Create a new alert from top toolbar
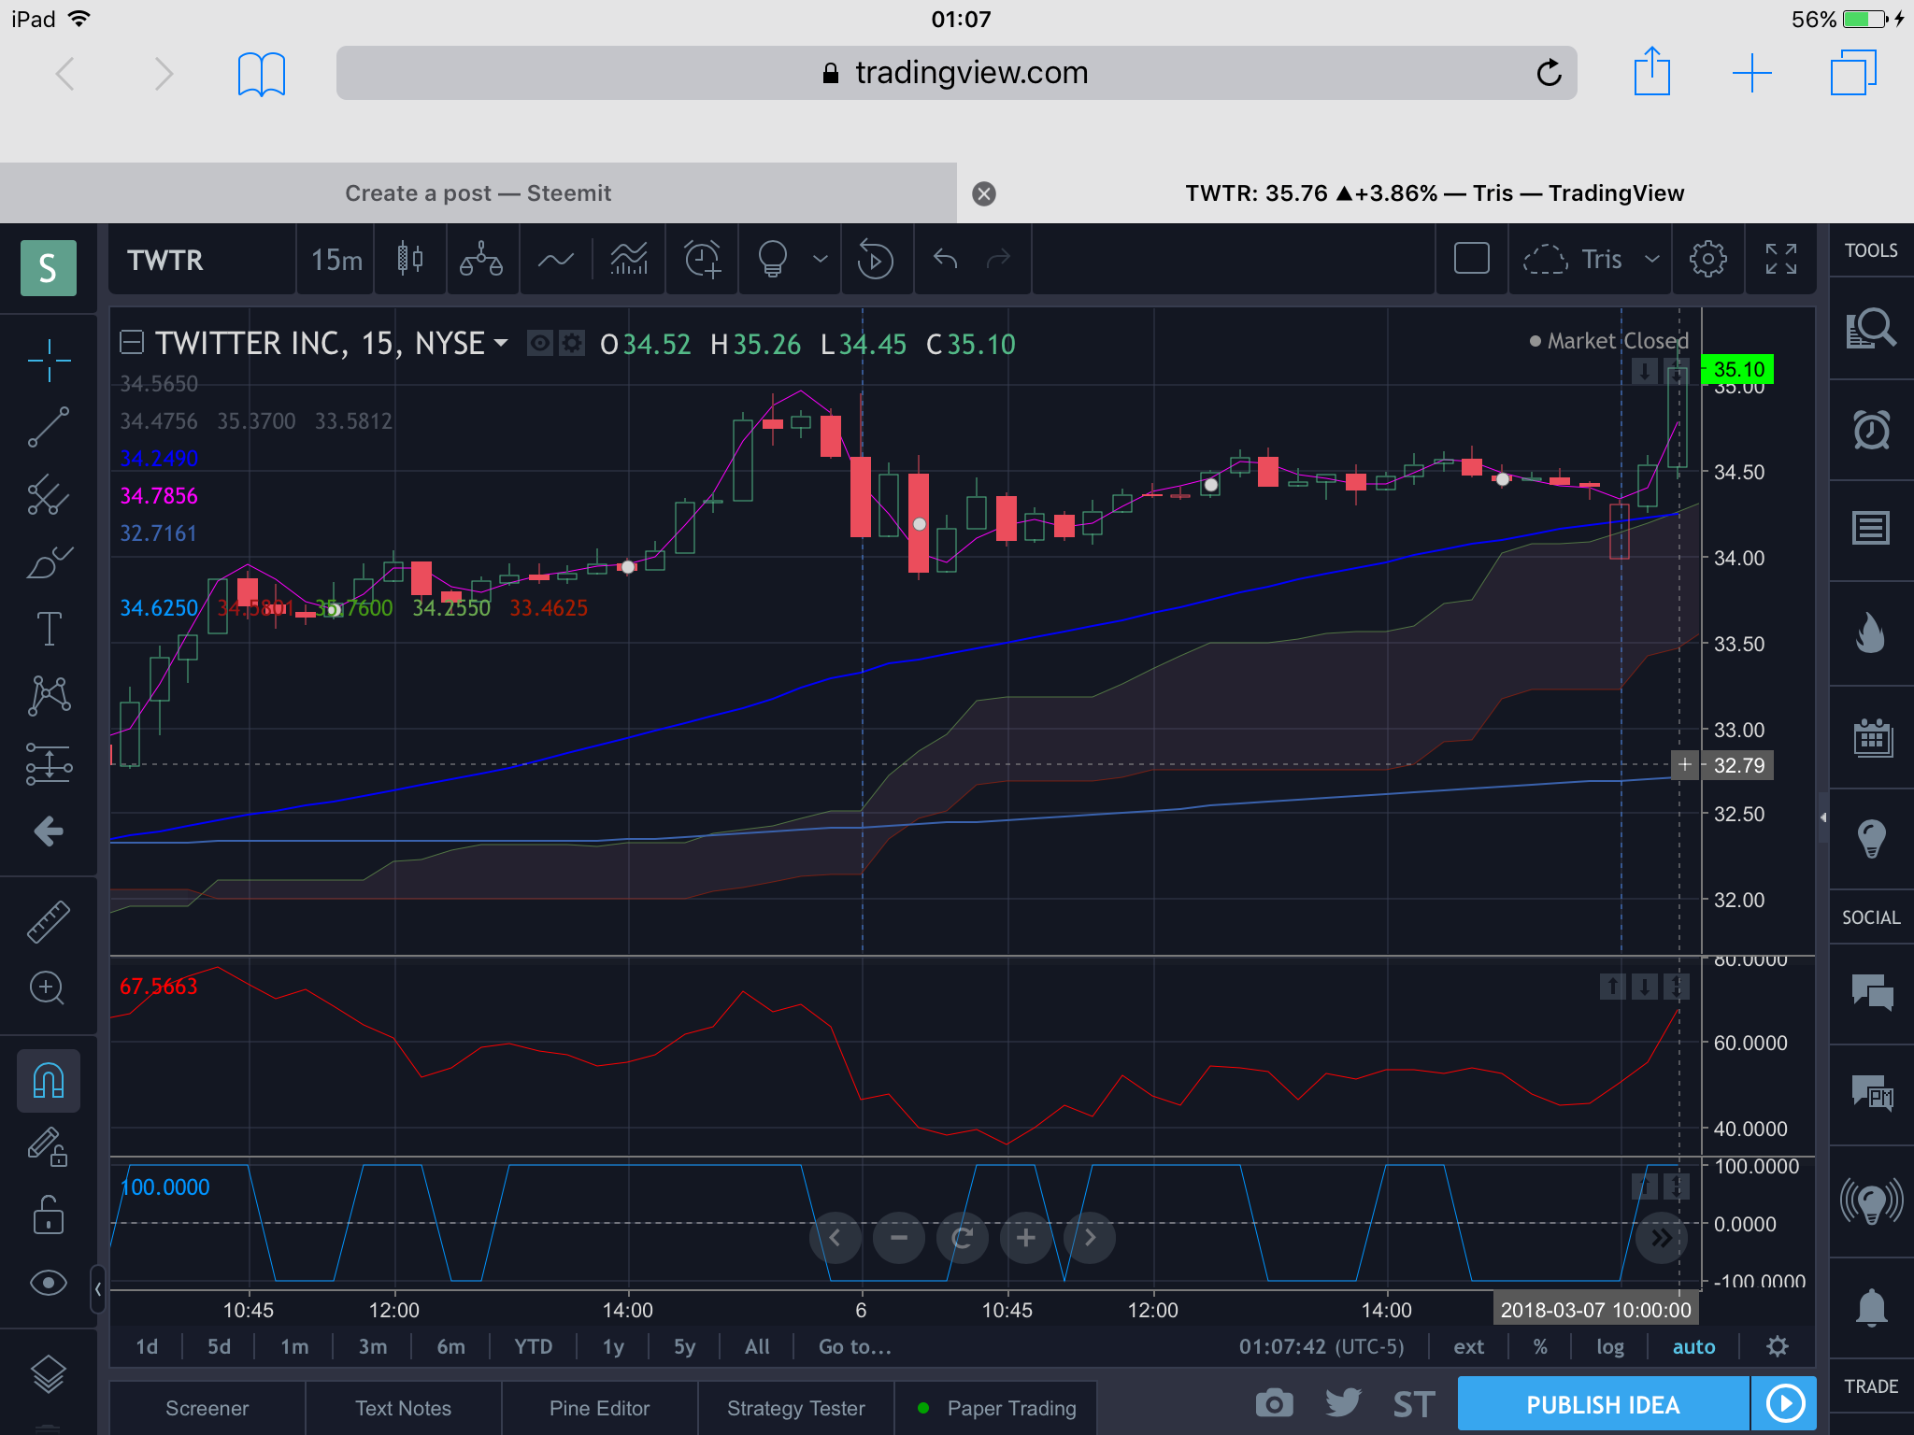 [x=702, y=259]
